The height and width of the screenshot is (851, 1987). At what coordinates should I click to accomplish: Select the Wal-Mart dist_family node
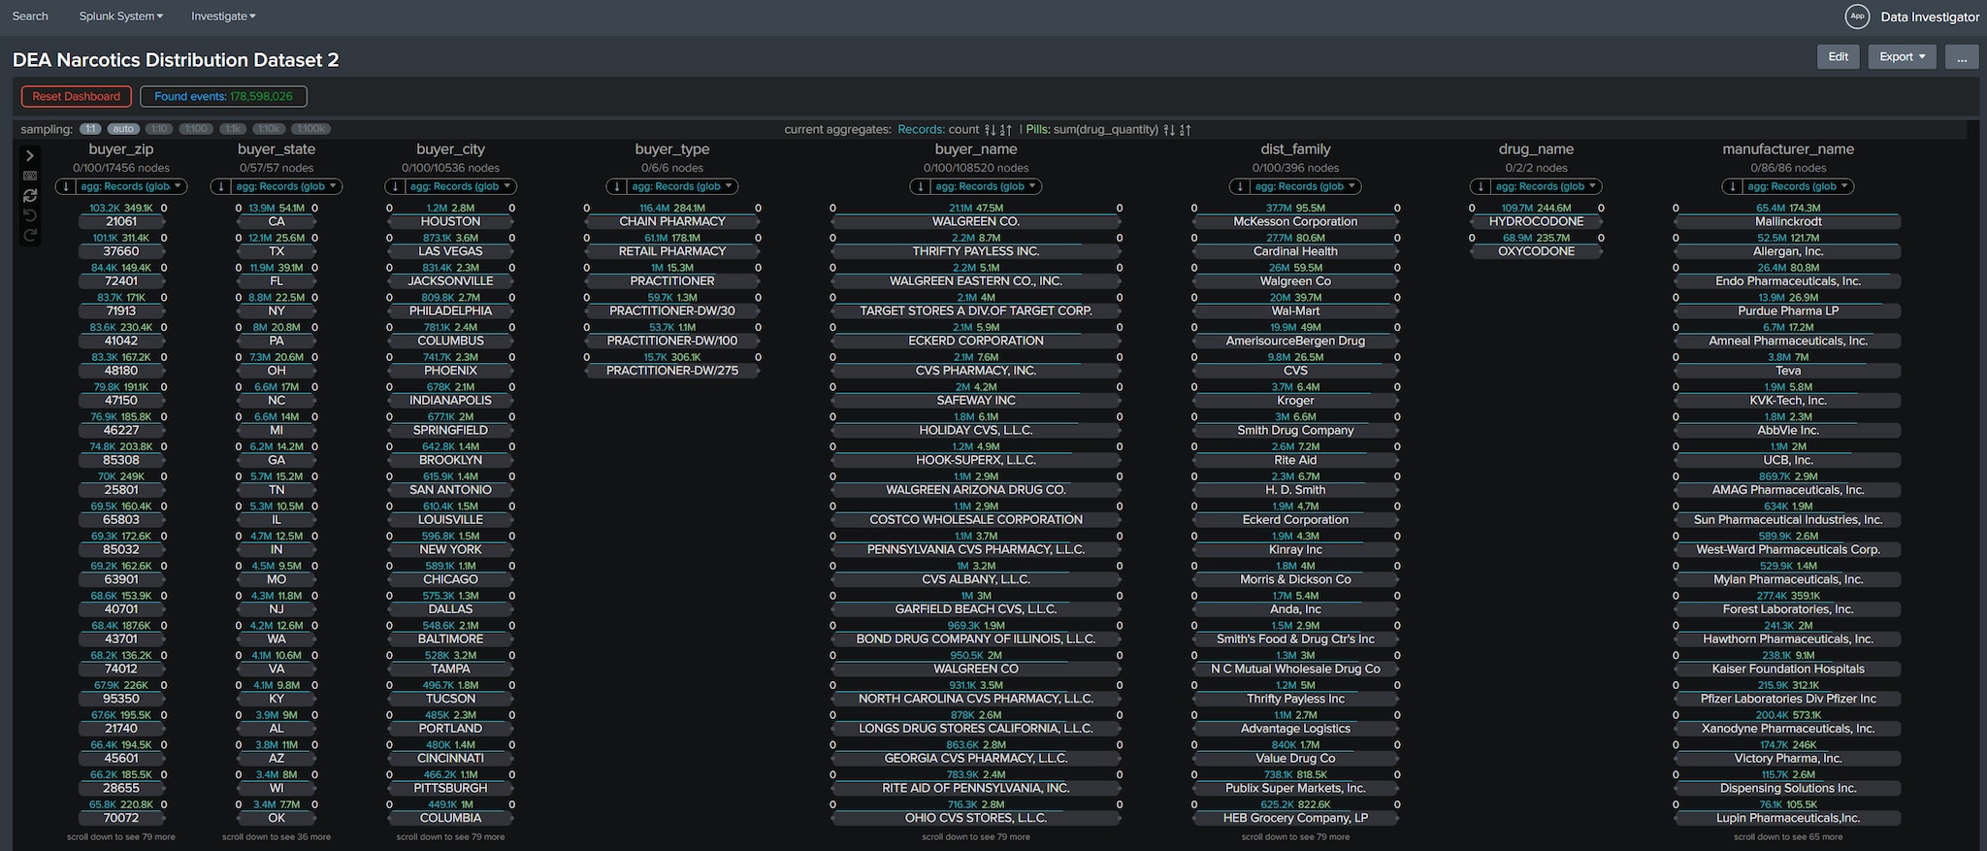pyautogui.click(x=1295, y=311)
